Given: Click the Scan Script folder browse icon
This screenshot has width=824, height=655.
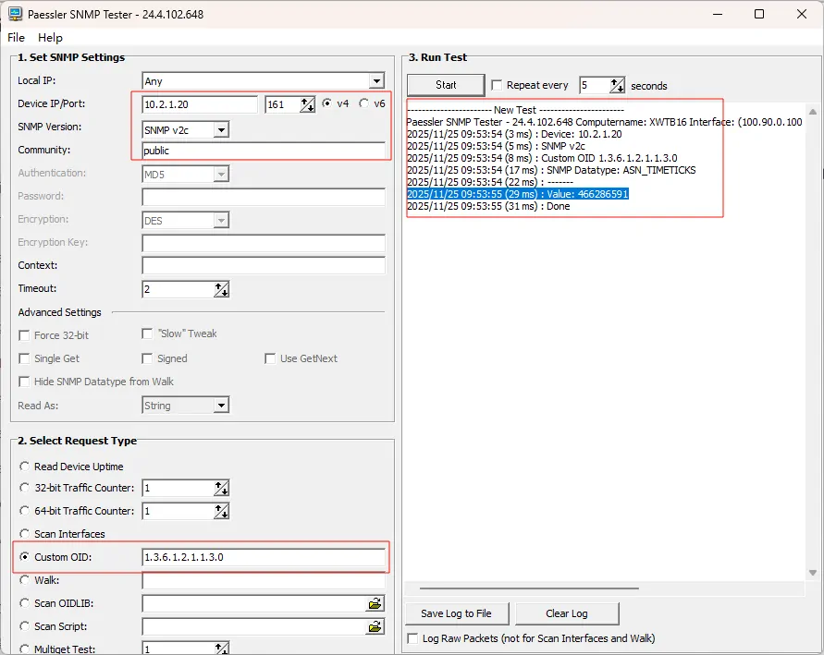Looking at the screenshot, I should [375, 626].
